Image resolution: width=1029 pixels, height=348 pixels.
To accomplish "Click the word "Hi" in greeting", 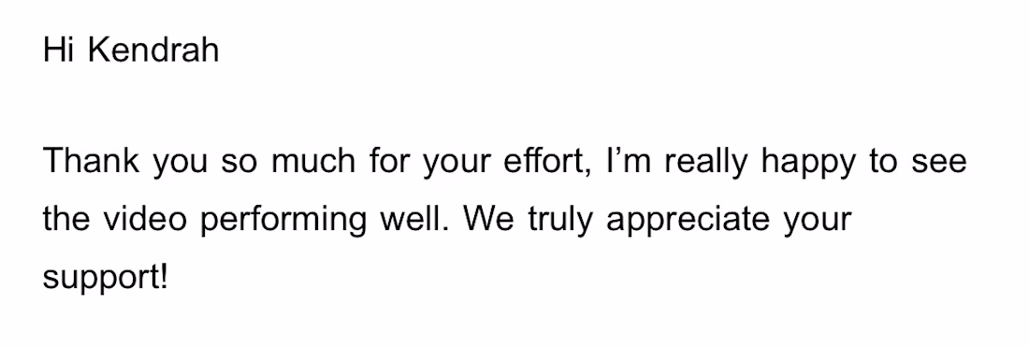I will point(57,50).
